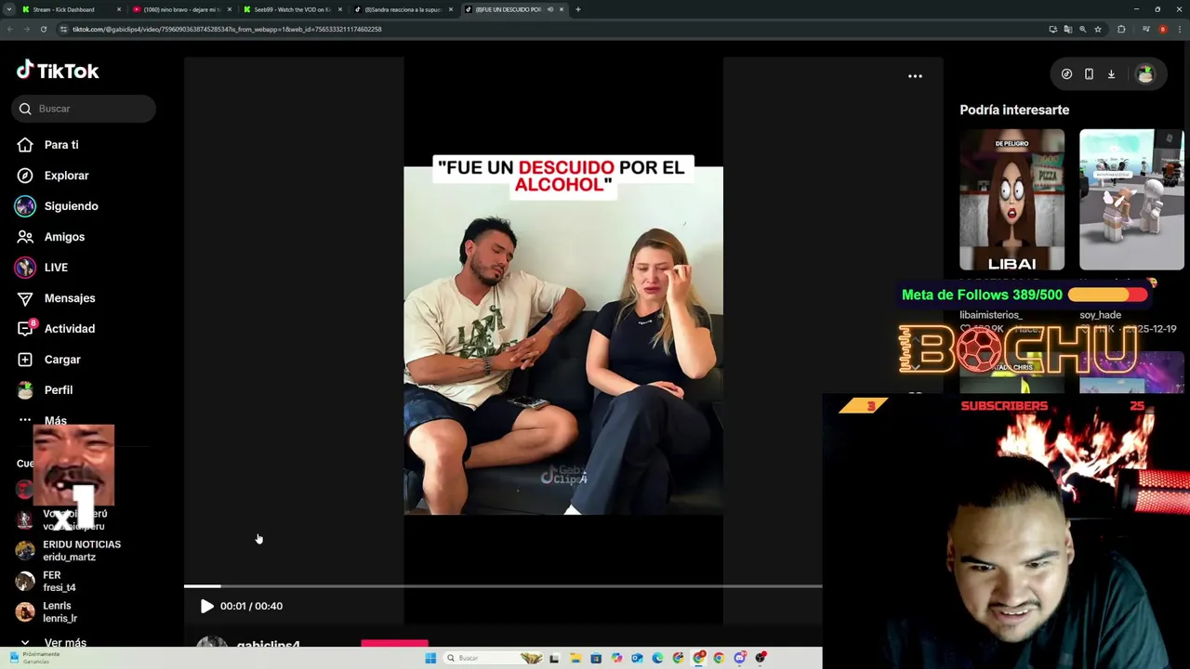Open the Para ti feed

[x=61, y=145]
